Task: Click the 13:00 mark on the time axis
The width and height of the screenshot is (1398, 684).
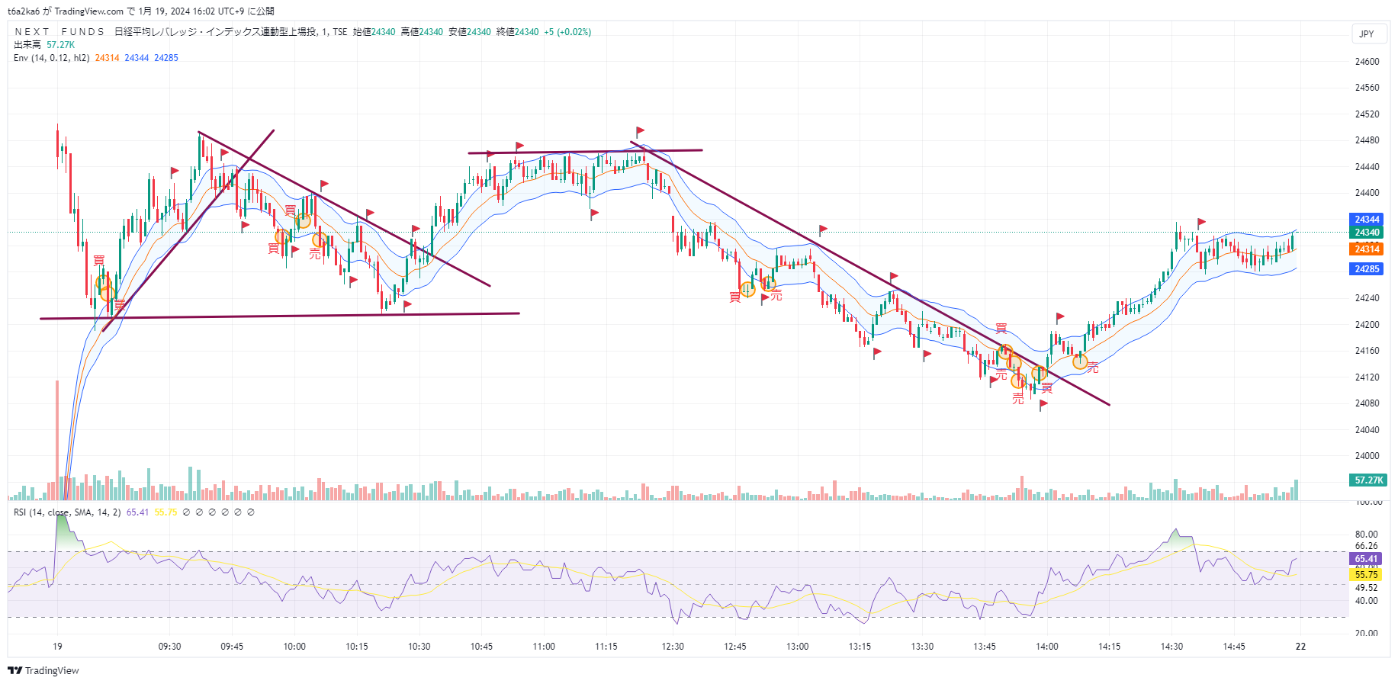Action: point(797,647)
